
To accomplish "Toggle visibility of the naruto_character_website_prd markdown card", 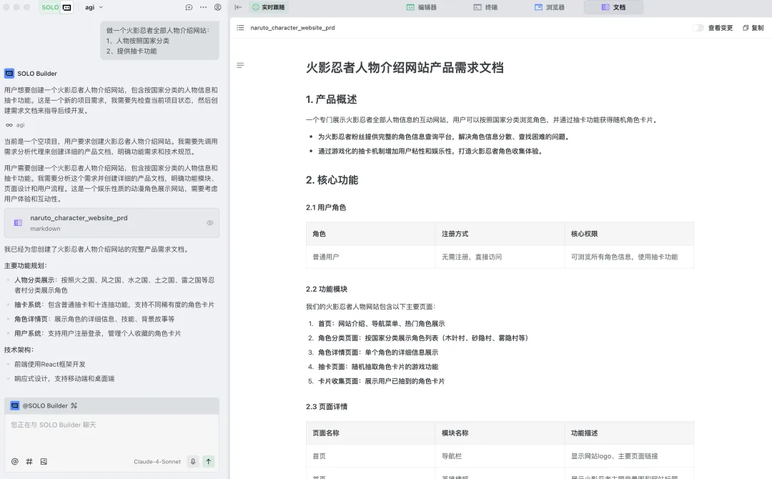I will coord(209,222).
